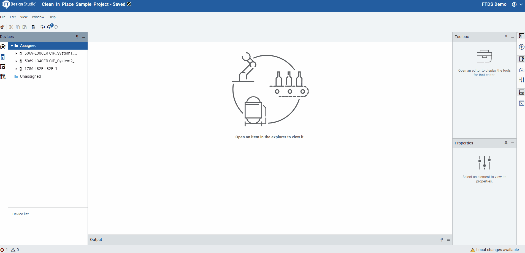This screenshot has width=525, height=253.
Task: Open the File menu
Action: click(3, 17)
